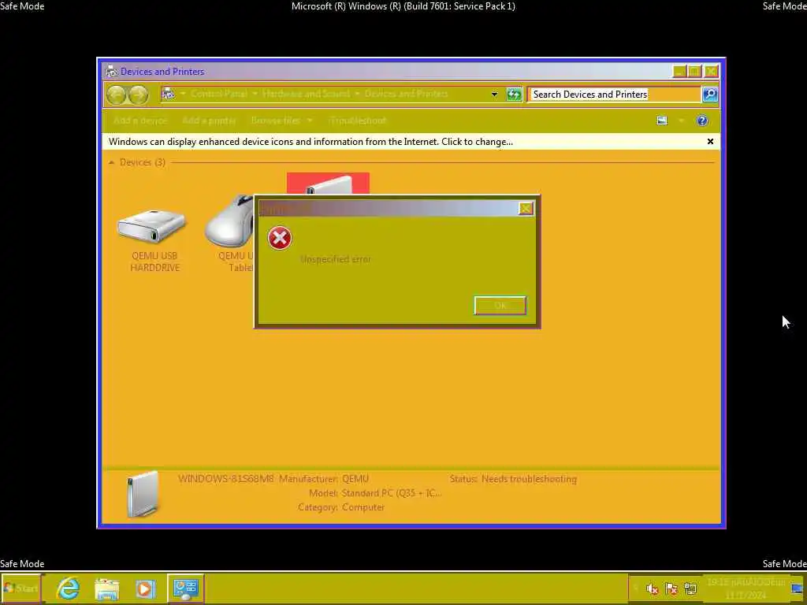807x605 pixels.
Task: Close the Unspecified error dialog
Action: click(x=526, y=208)
